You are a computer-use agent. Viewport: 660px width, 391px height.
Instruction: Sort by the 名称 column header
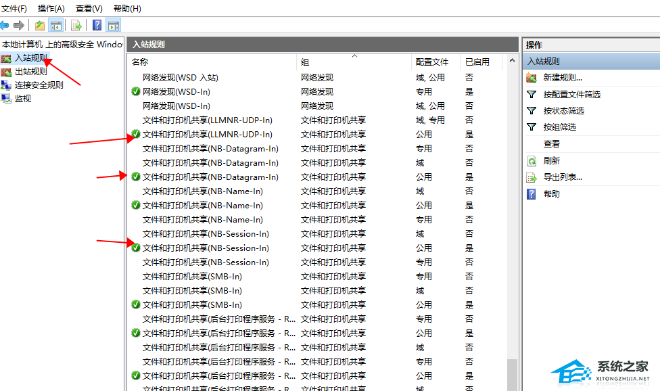tap(212, 62)
